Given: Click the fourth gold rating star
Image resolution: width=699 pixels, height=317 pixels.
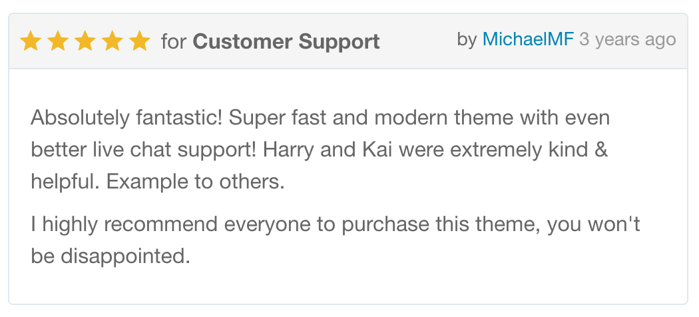Looking at the screenshot, I should 113,41.
